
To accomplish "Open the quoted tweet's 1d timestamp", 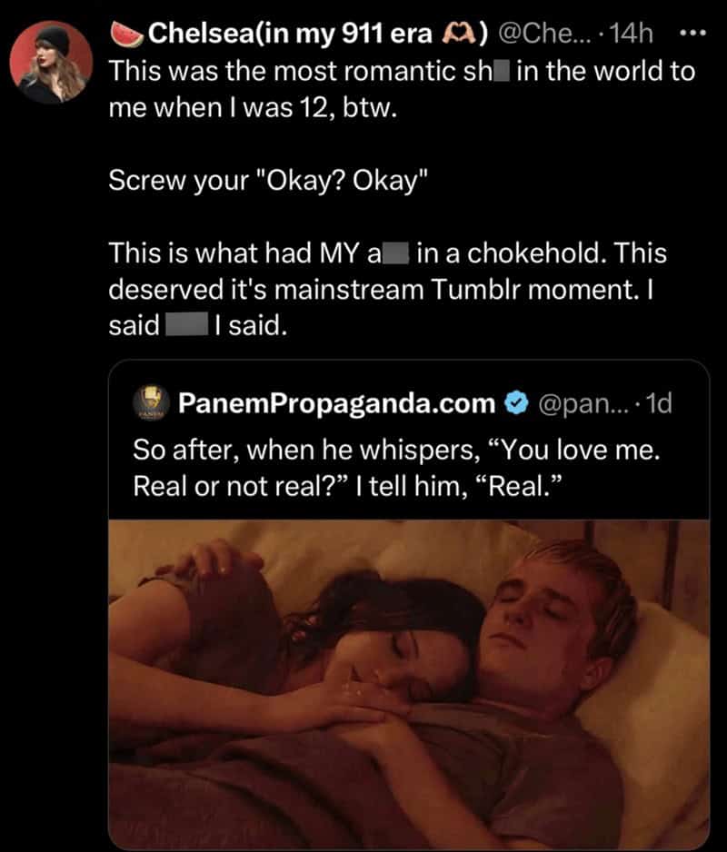I will pyautogui.click(x=655, y=403).
